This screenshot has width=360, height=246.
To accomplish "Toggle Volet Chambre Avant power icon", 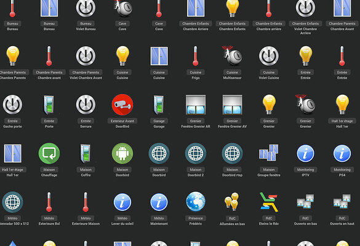I will pos(86,56).
